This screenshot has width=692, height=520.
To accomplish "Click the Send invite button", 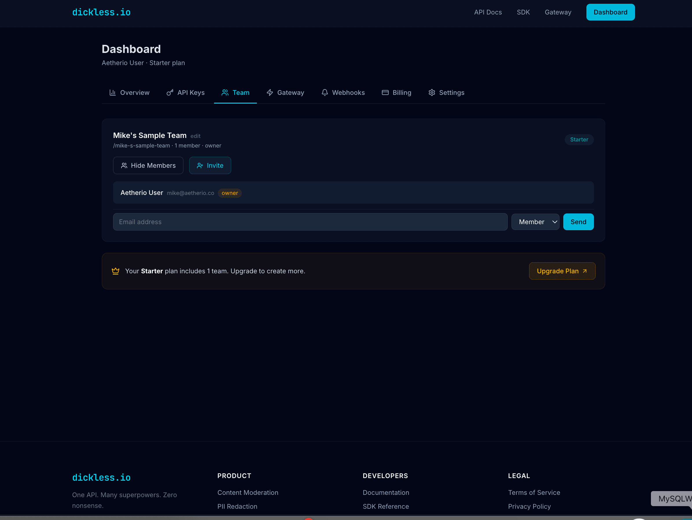I will pos(578,222).
